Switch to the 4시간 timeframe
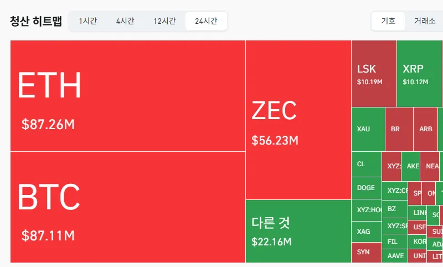 tap(125, 21)
